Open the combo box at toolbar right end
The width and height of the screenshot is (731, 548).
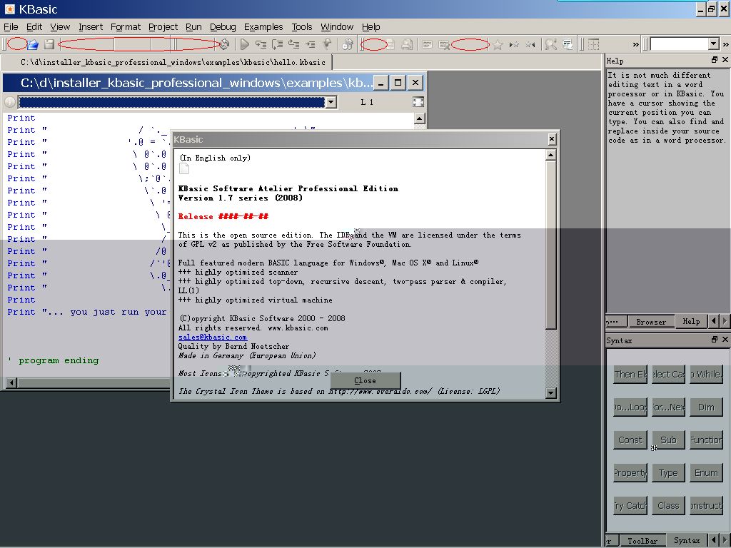712,44
